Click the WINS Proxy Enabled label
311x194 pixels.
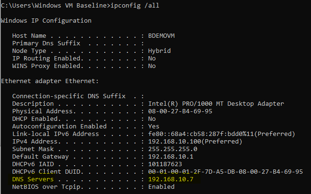(48, 66)
